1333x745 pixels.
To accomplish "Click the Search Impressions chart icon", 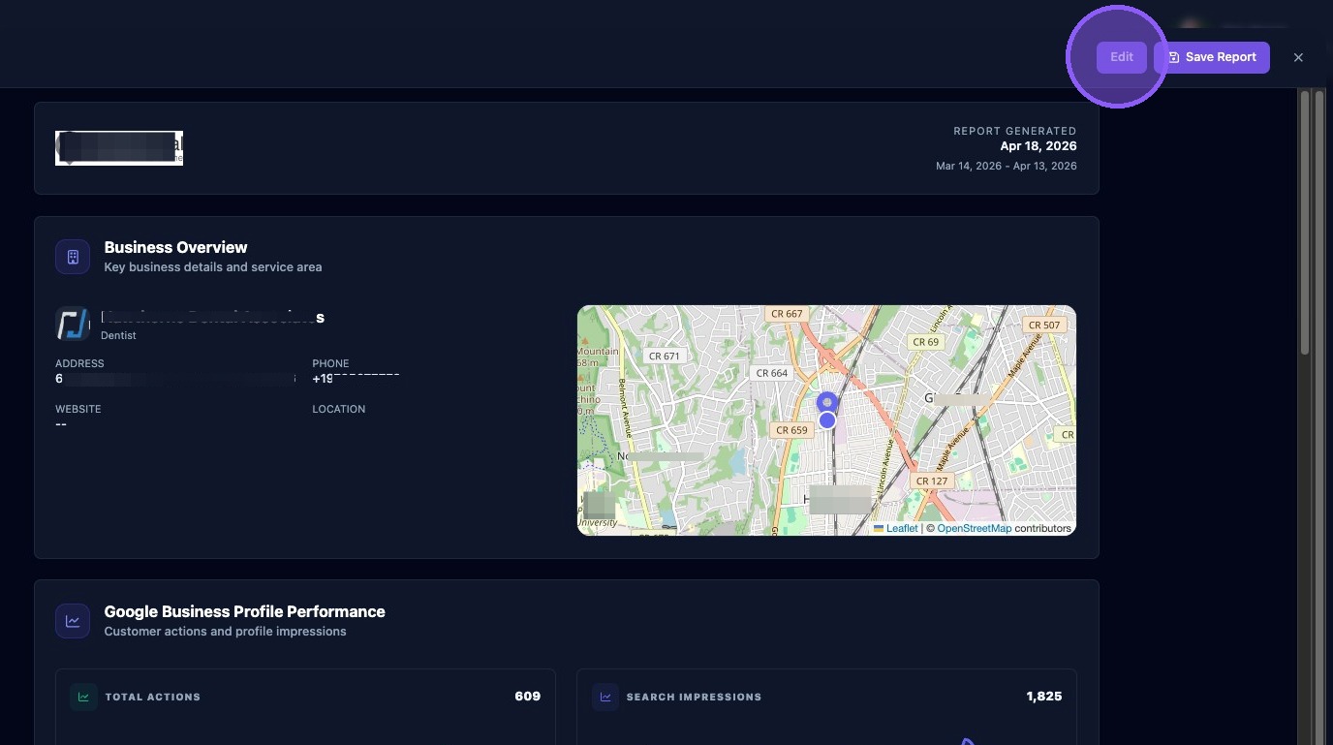I will pos(605,697).
